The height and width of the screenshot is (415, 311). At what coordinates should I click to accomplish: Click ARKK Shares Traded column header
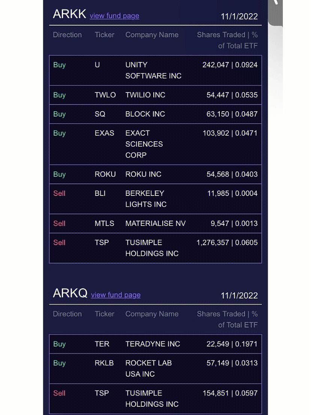click(x=227, y=40)
